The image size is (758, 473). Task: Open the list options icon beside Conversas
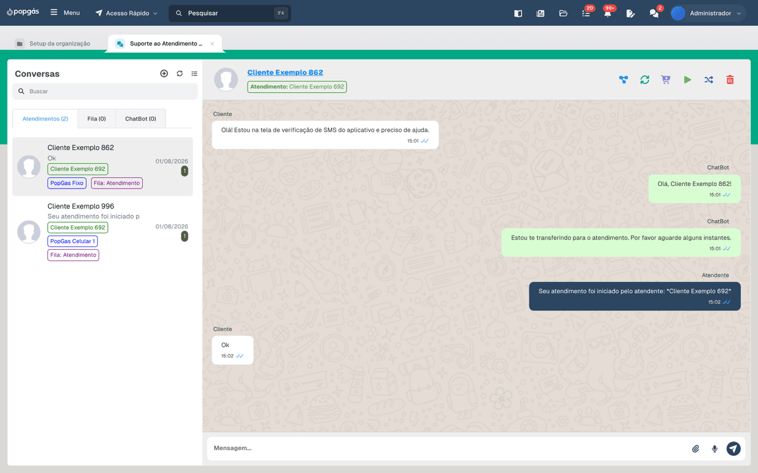pyautogui.click(x=195, y=74)
